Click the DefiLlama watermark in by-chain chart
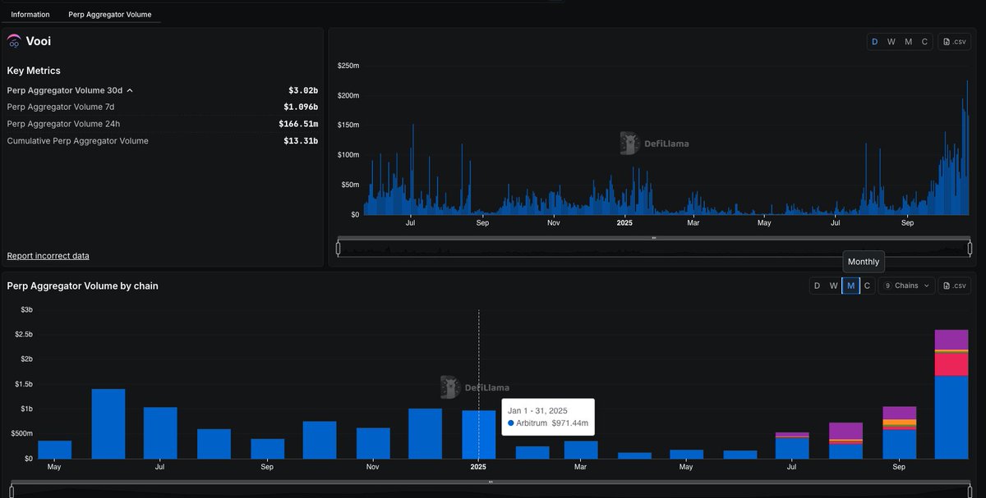This screenshot has width=986, height=498. (x=474, y=387)
